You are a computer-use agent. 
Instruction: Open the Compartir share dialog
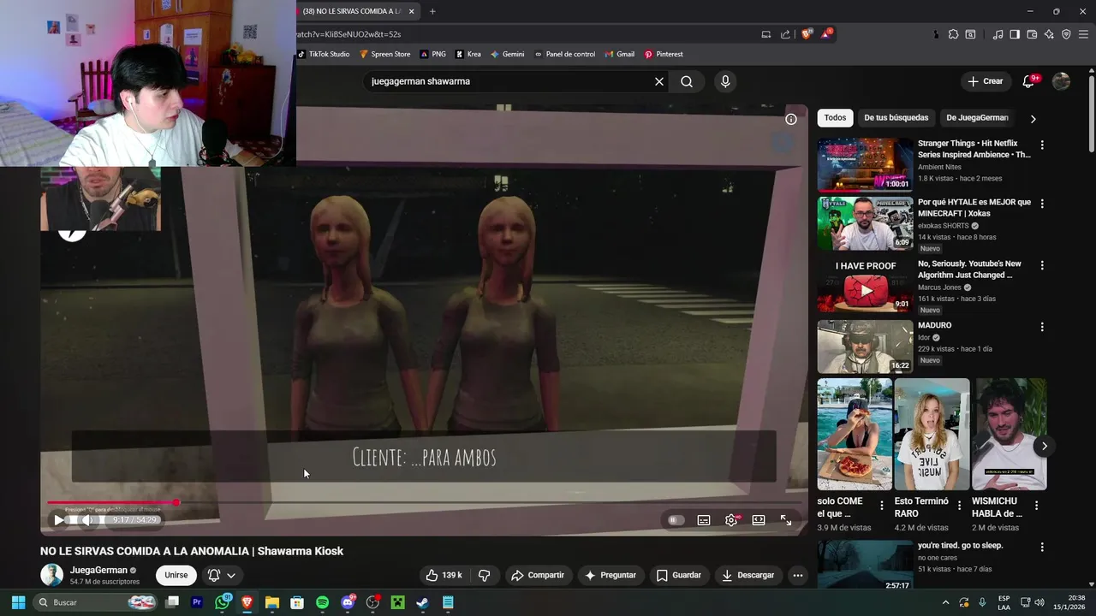click(x=538, y=575)
